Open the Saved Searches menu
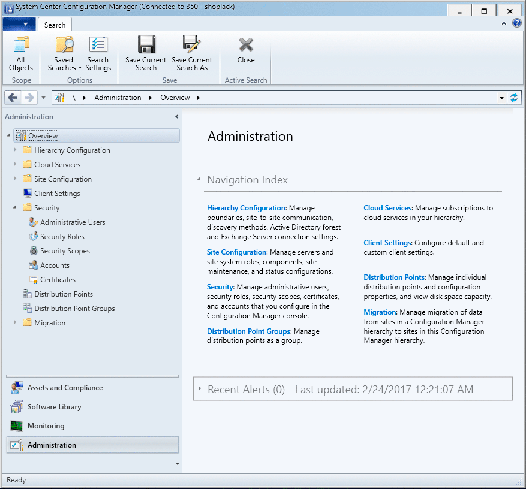Screen dimensions: 526x489 (x=64, y=53)
